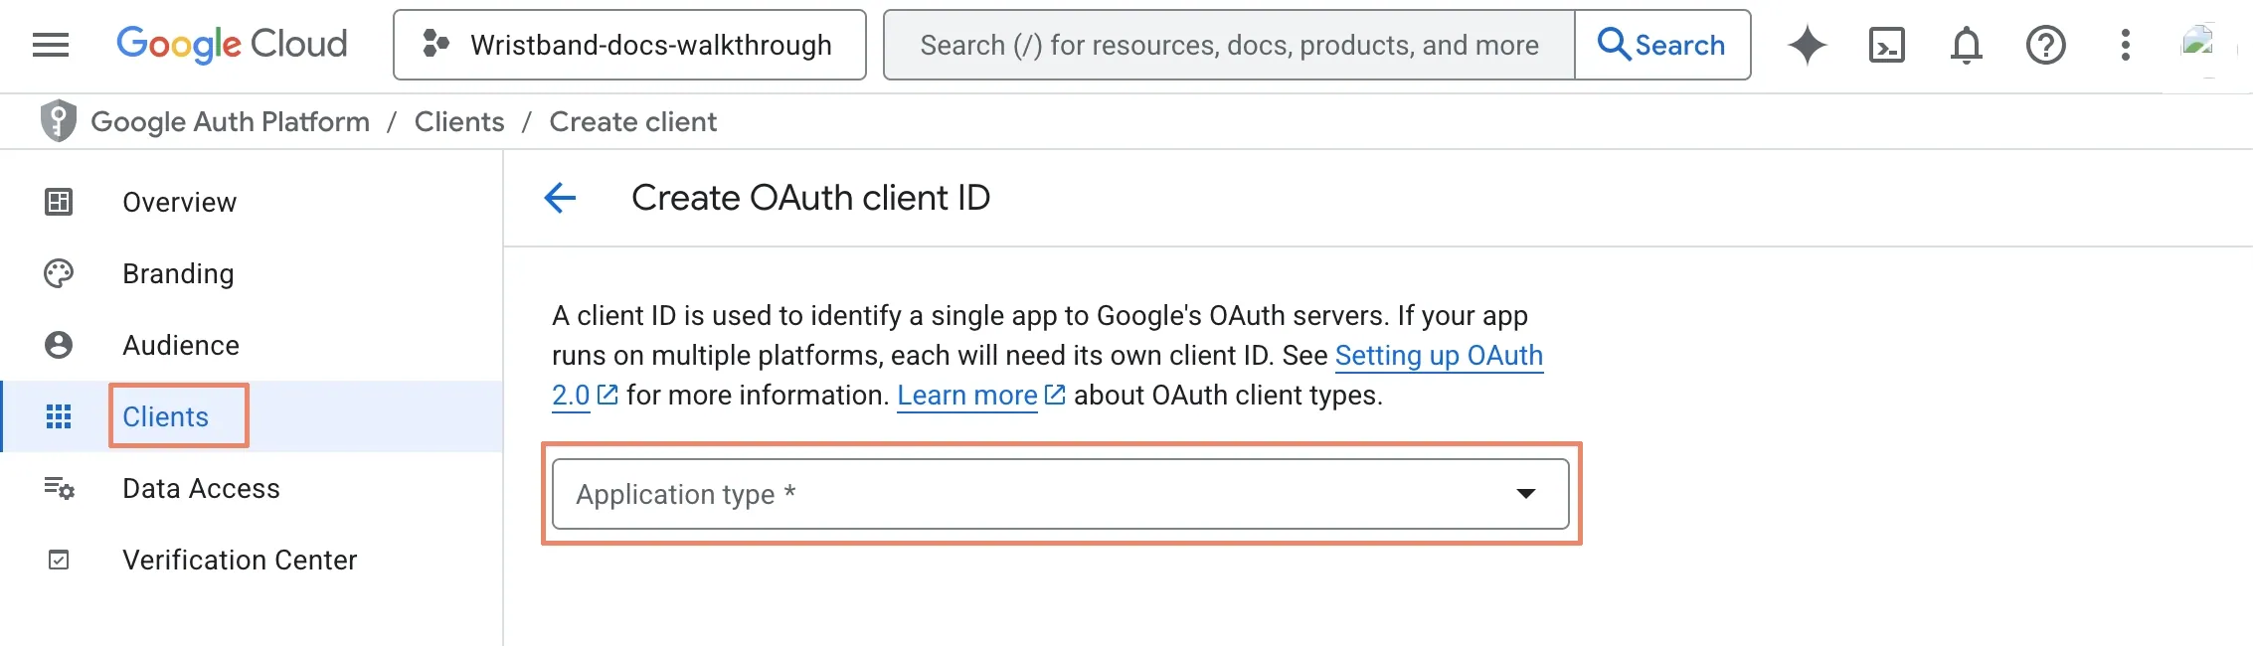This screenshot has width=2253, height=646.
Task: Click the Verification Center checkbox icon
Action: [59, 560]
